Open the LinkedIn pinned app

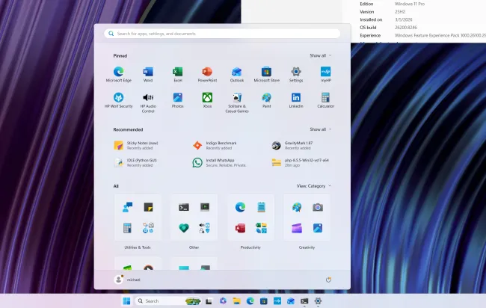pos(296,100)
